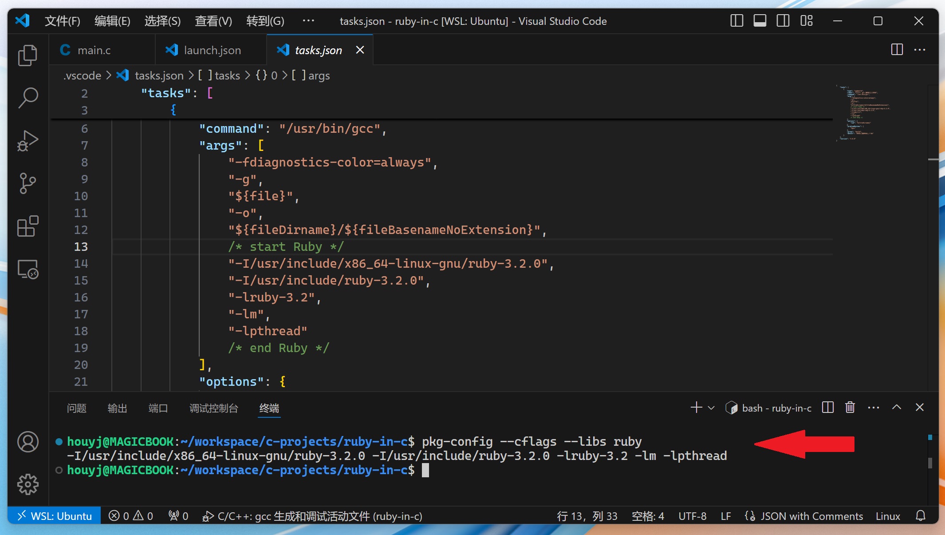
Task: Click the forwarded ports status item
Action: tap(178, 516)
